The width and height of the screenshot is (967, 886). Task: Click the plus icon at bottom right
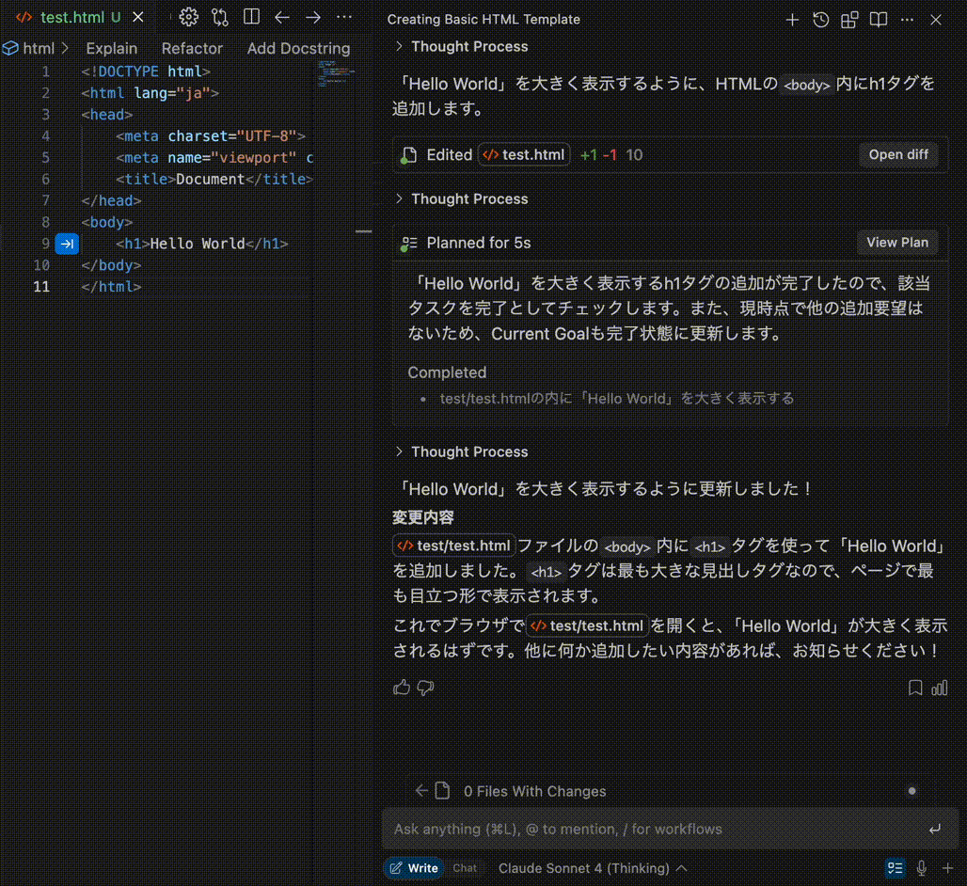click(948, 868)
